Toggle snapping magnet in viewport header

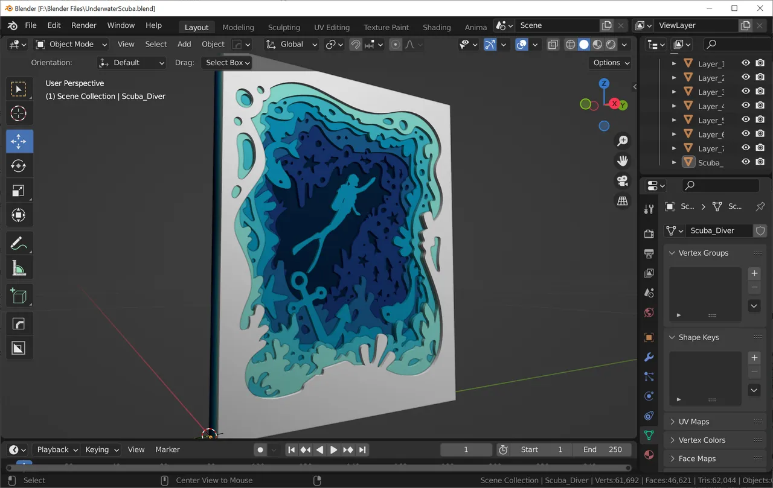click(x=356, y=44)
